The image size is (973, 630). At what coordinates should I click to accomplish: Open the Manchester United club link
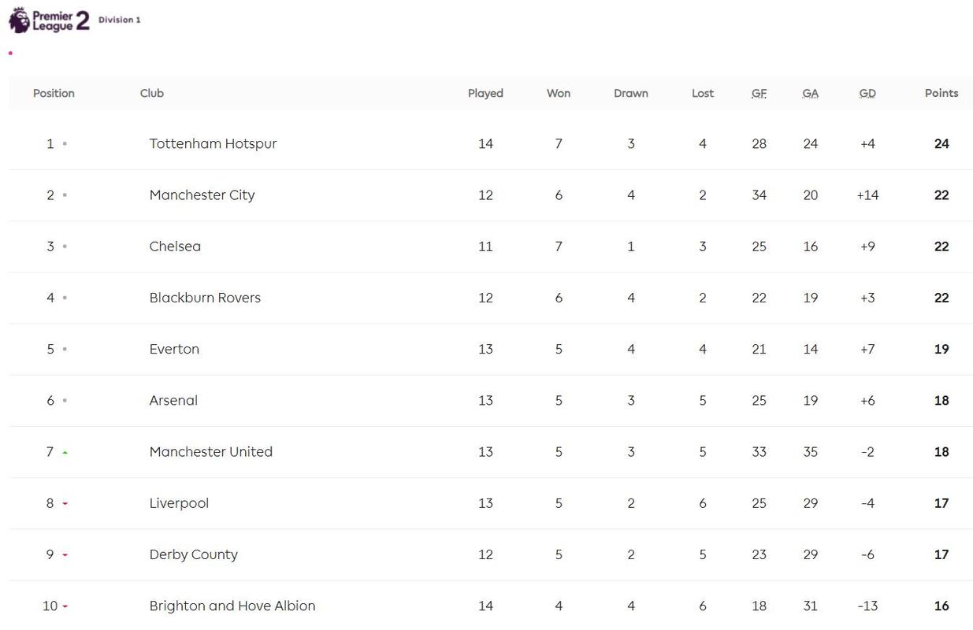[210, 451]
